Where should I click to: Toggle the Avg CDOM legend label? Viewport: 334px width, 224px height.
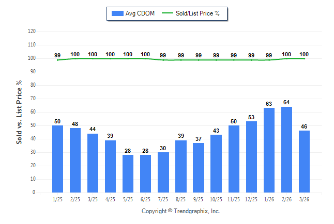coord(140,13)
